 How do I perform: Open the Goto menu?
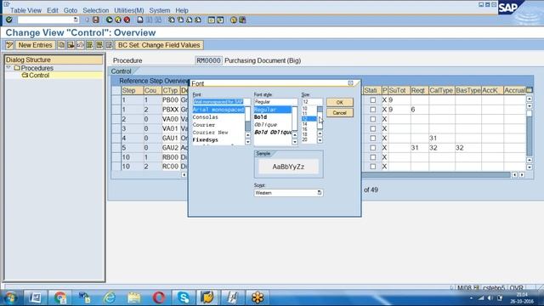[71, 10]
